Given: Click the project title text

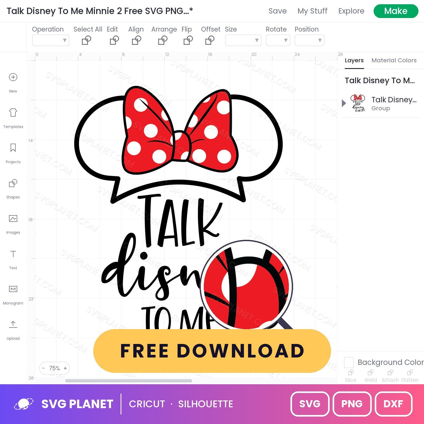Looking at the screenshot, I should coord(100,11).
